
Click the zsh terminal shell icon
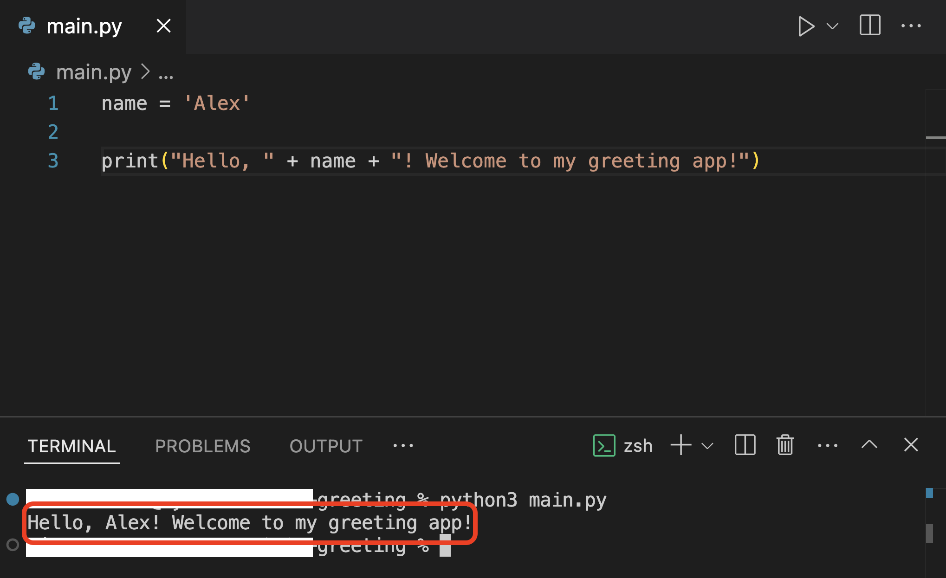click(x=604, y=446)
